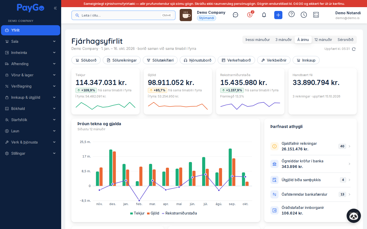Select the 3 mánuðir period tab

pyautogui.click(x=283, y=40)
